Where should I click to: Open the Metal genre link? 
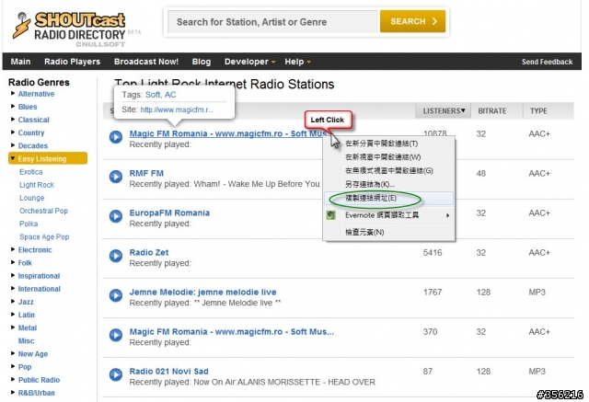(28, 327)
